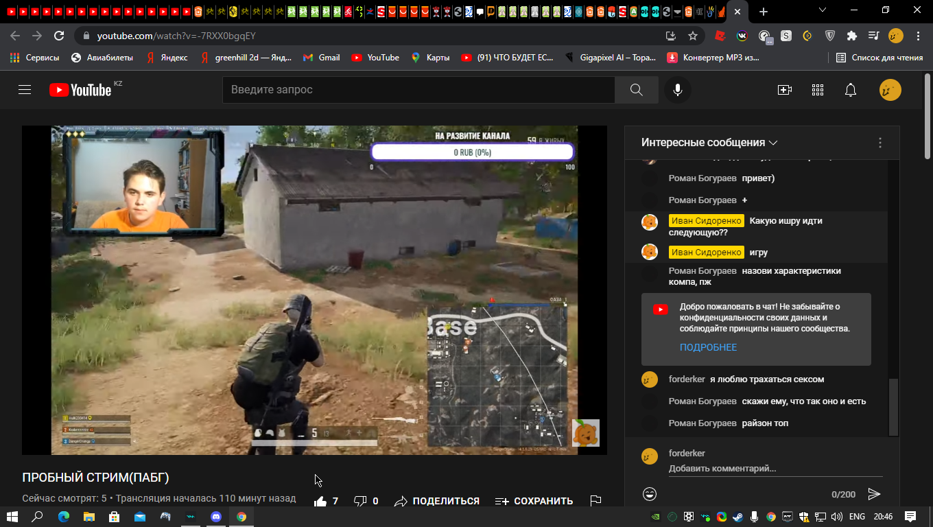Send the chat message arrow
This screenshot has width=933, height=527.
(874, 494)
